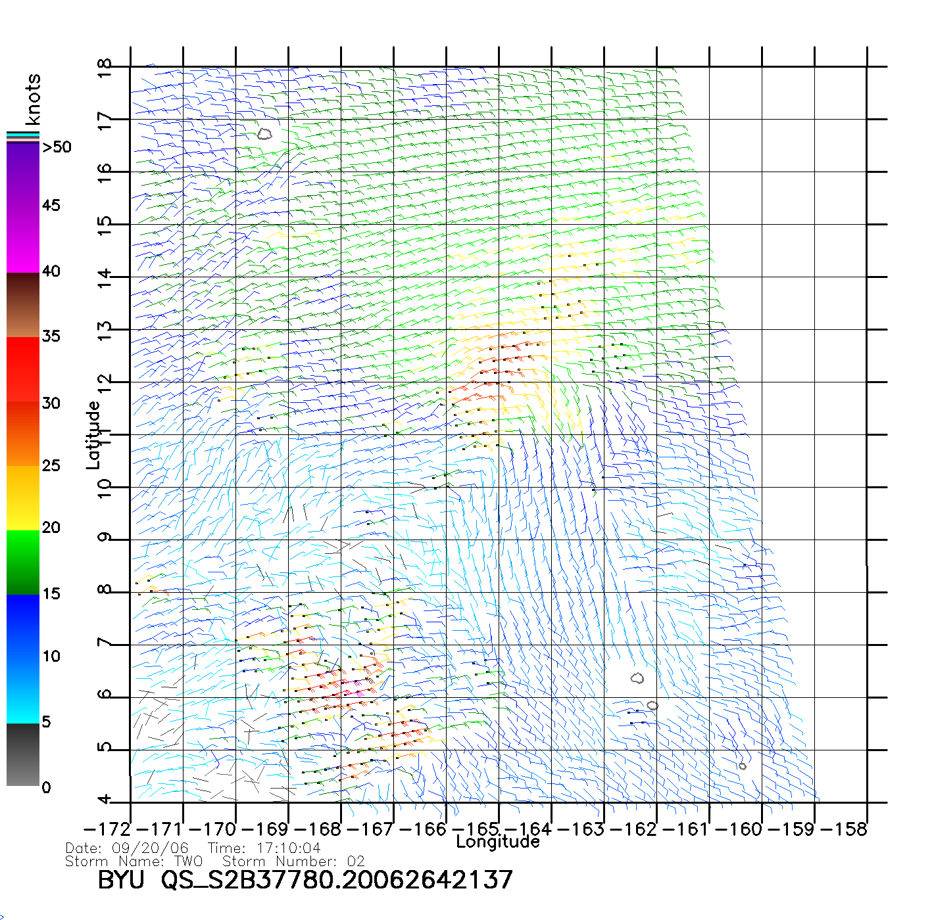
Task: Click the magenta 40–45 knots color band
Action: [23, 240]
